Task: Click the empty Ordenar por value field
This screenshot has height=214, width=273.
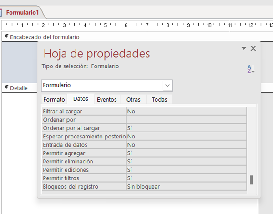Action: tap(186, 120)
